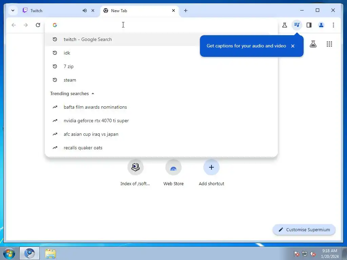347x260 pixels.
Task: Open the tab search dropdown arrow
Action: coord(13,10)
